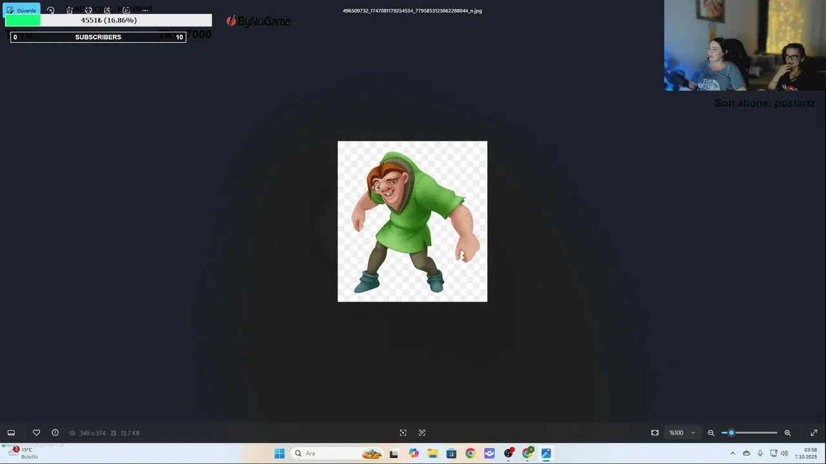Open the more options ellipsis menu
Image resolution: width=826 pixels, height=464 pixels.
[145, 10]
